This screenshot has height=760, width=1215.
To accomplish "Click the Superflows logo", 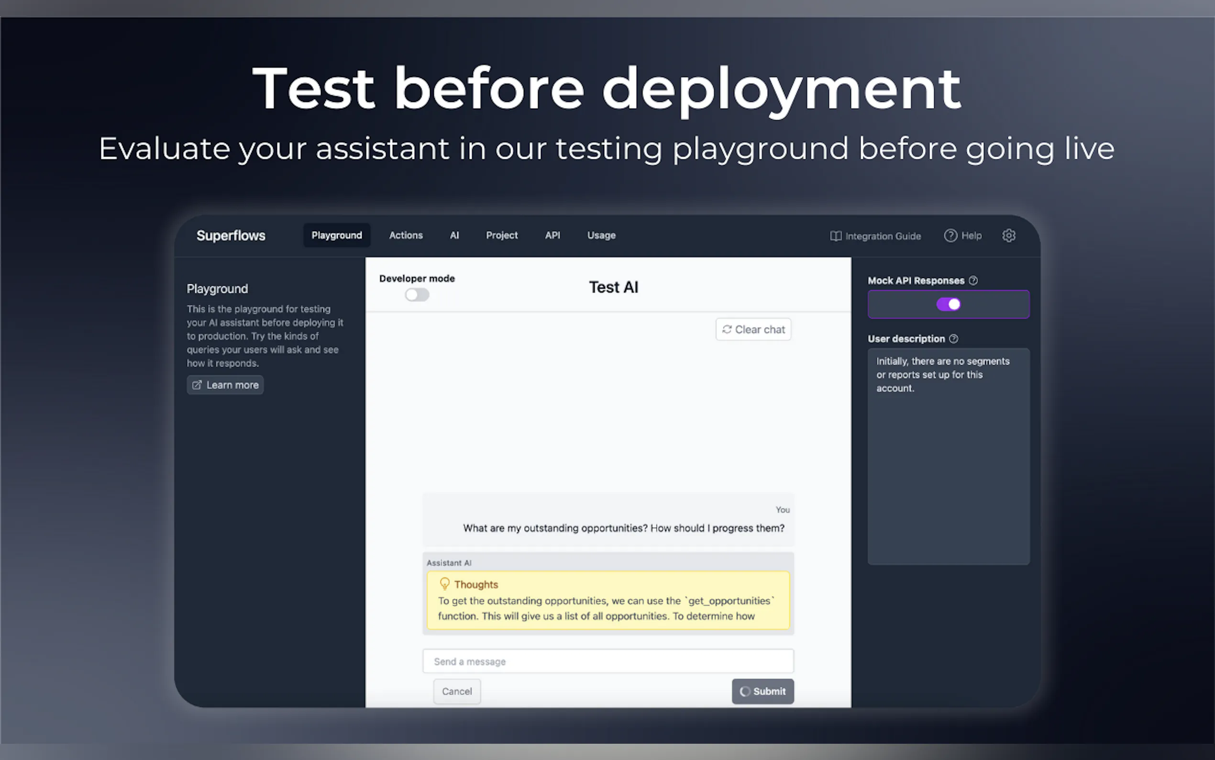I will (x=231, y=235).
